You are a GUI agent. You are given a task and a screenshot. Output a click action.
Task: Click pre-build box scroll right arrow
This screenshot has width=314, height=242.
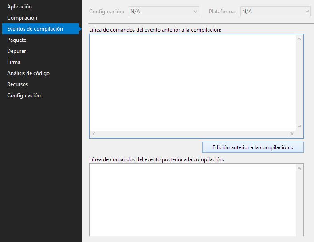coord(291,134)
